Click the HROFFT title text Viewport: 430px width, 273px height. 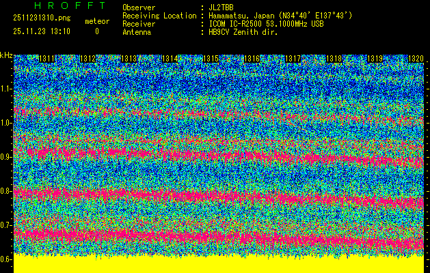(69, 5)
